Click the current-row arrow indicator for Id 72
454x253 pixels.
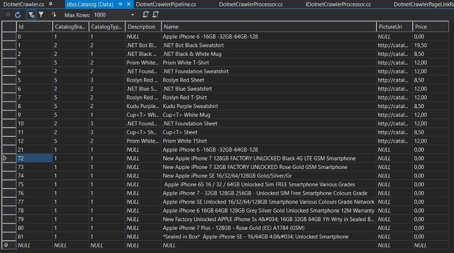(x=5, y=158)
